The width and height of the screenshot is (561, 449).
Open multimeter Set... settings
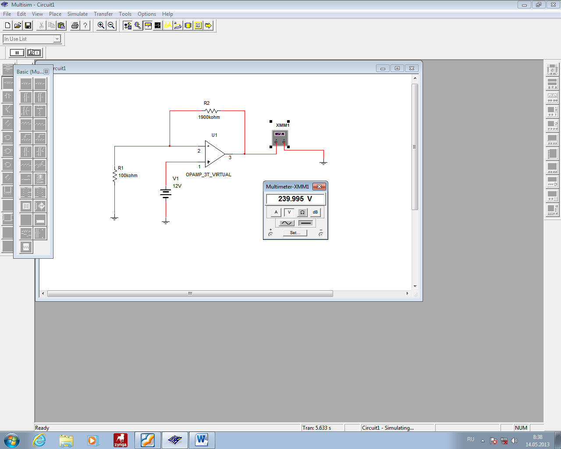[295, 233]
